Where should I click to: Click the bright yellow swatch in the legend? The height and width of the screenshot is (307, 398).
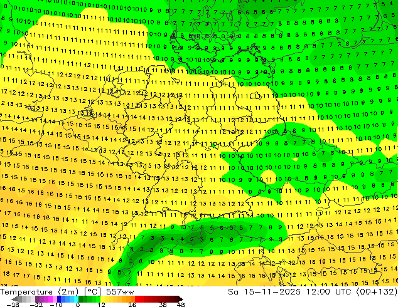pyautogui.click(x=102, y=299)
